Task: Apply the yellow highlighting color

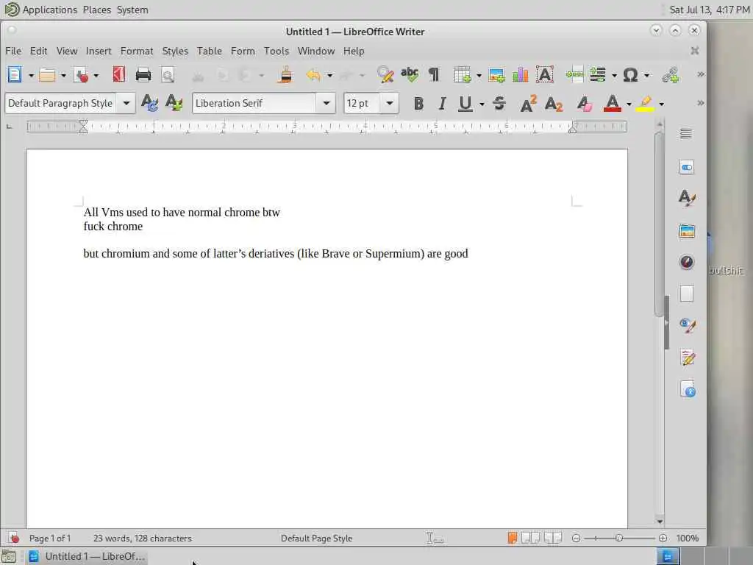Action: click(x=645, y=103)
